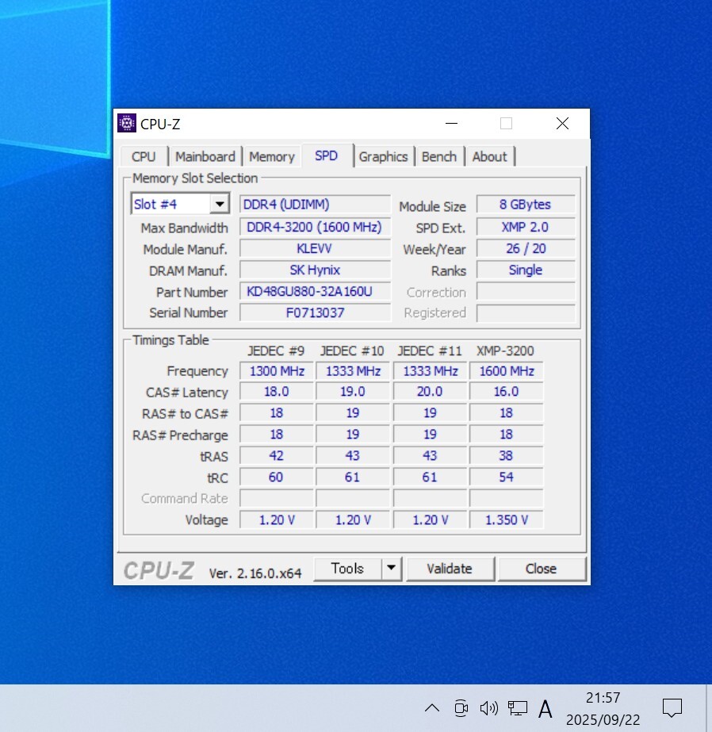Click the JEDEC #9 1300 MHz frequency cell

point(277,370)
